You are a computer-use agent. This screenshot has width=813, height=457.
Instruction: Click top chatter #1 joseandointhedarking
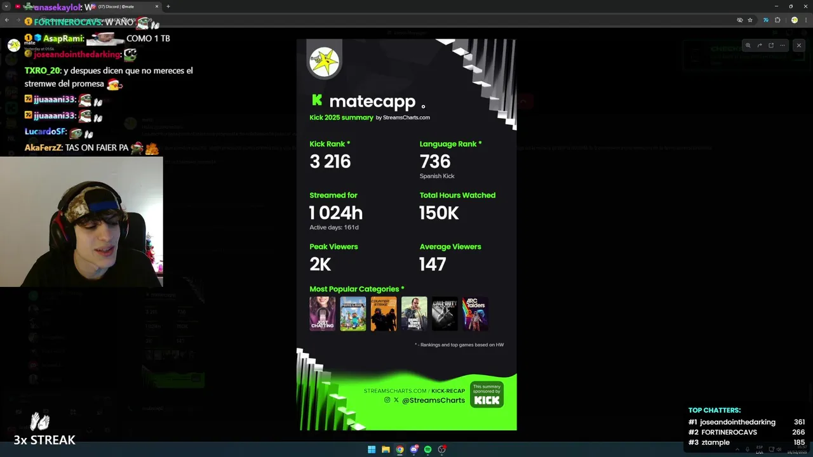(737, 422)
